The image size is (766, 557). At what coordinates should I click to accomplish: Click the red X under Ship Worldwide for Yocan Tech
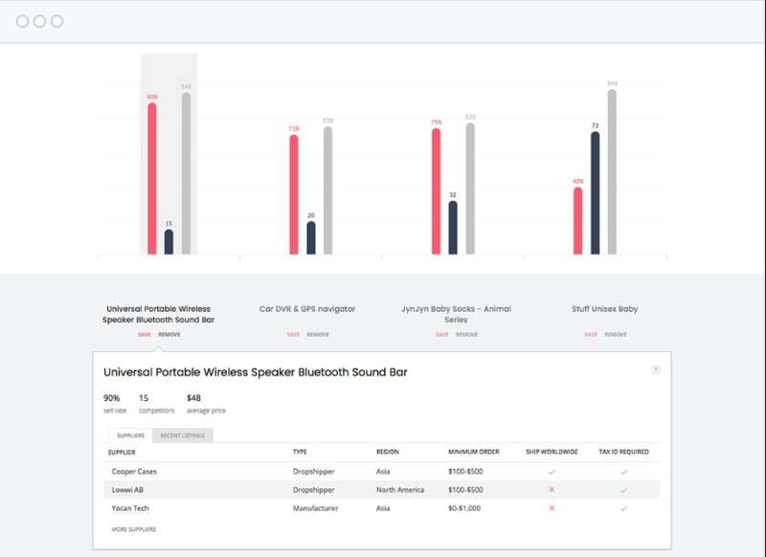[x=552, y=507]
